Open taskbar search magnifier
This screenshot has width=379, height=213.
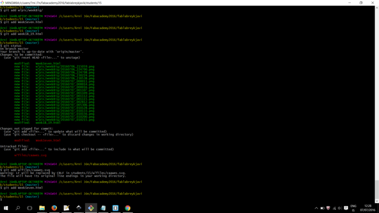point(18,208)
